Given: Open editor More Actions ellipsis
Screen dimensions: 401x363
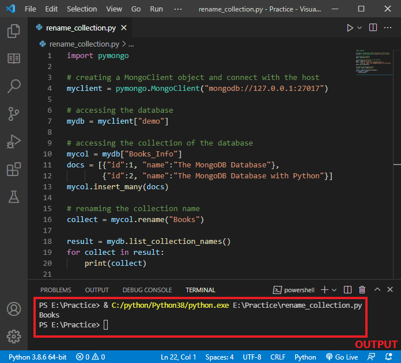Looking at the screenshot, I should (x=387, y=27).
